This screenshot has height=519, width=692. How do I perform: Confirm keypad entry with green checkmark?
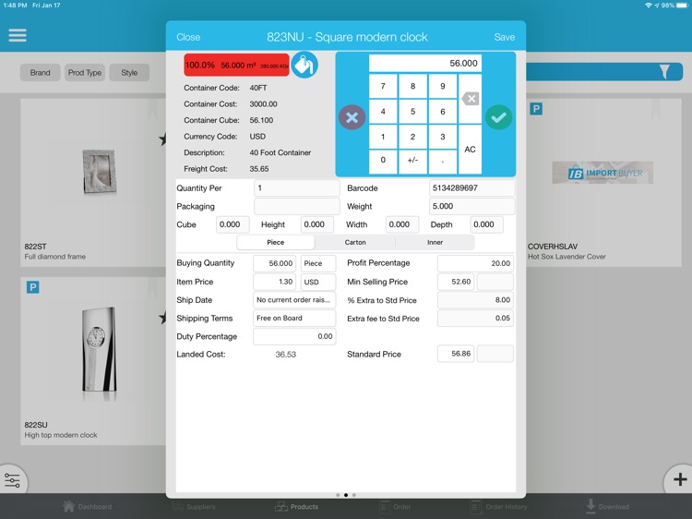[x=498, y=117]
